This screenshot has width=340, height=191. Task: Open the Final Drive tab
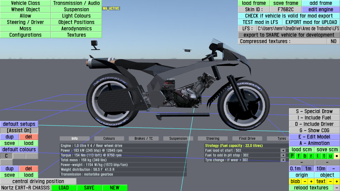tap(247, 138)
